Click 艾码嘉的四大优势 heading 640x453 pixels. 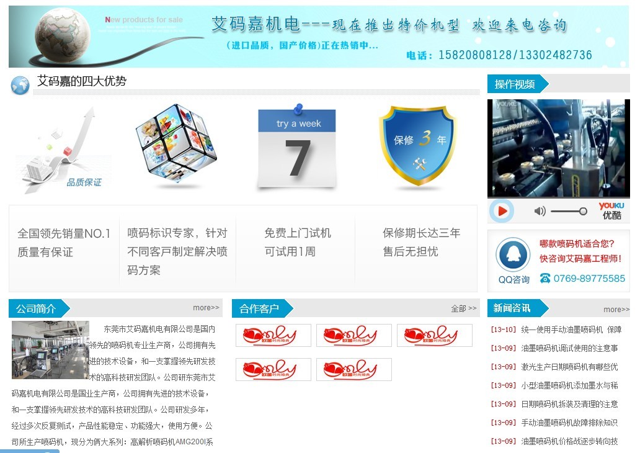(82, 81)
